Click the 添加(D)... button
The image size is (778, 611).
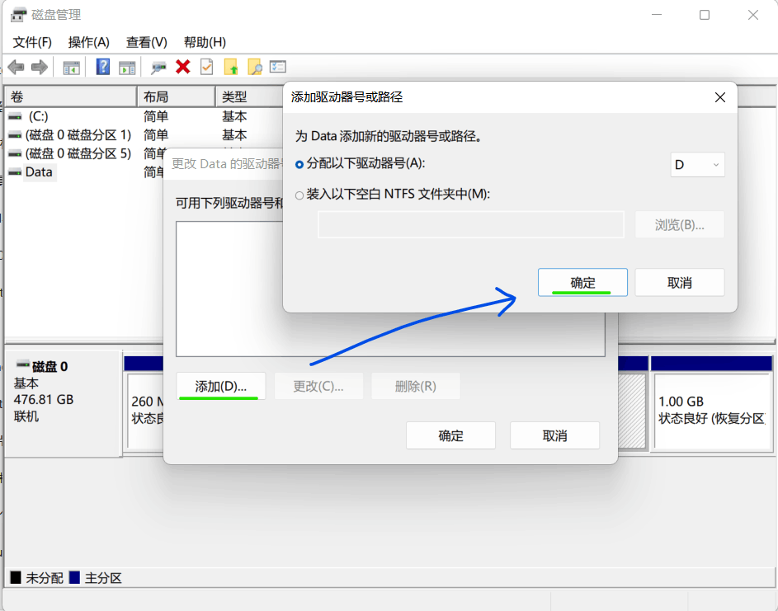221,387
